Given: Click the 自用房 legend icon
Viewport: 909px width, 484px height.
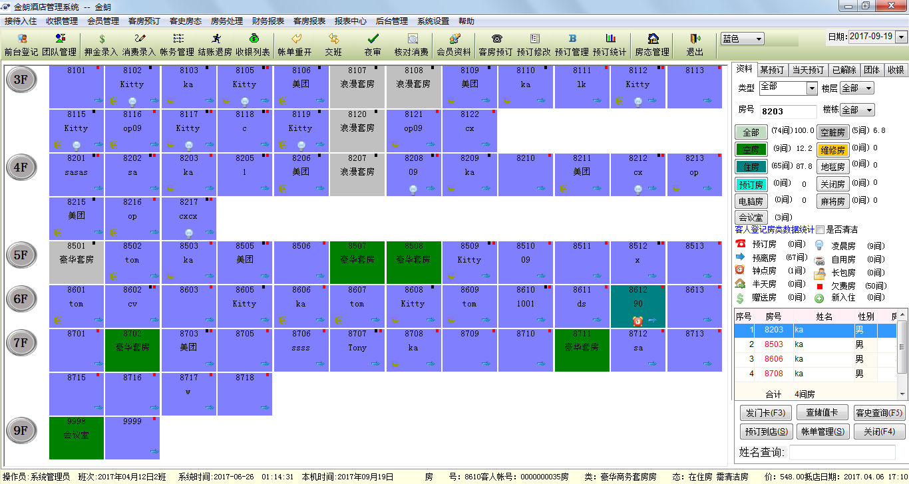Looking at the screenshot, I should point(819,259).
